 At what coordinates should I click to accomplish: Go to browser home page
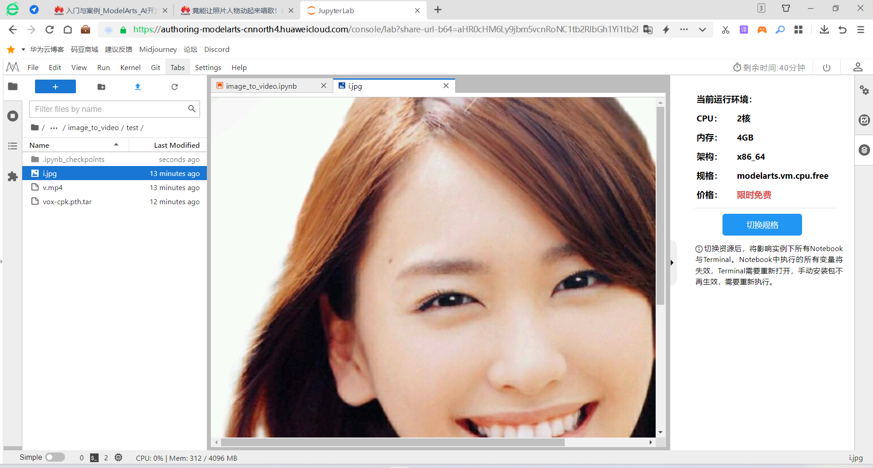pos(68,30)
